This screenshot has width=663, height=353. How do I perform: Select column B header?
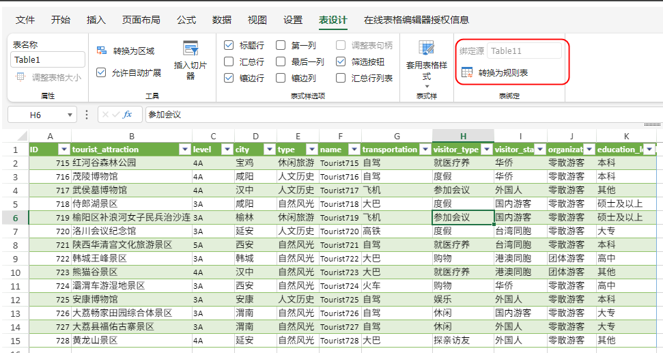132,136
